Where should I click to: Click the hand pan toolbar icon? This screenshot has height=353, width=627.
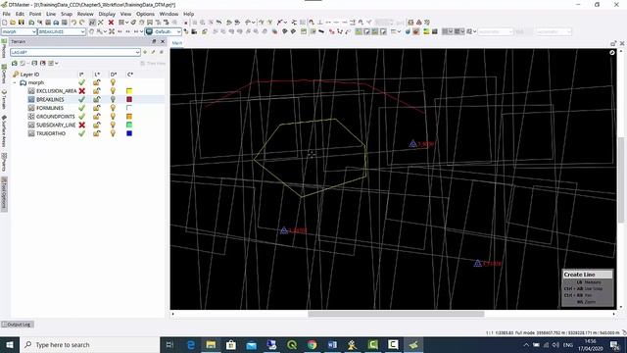tap(91, 31)
